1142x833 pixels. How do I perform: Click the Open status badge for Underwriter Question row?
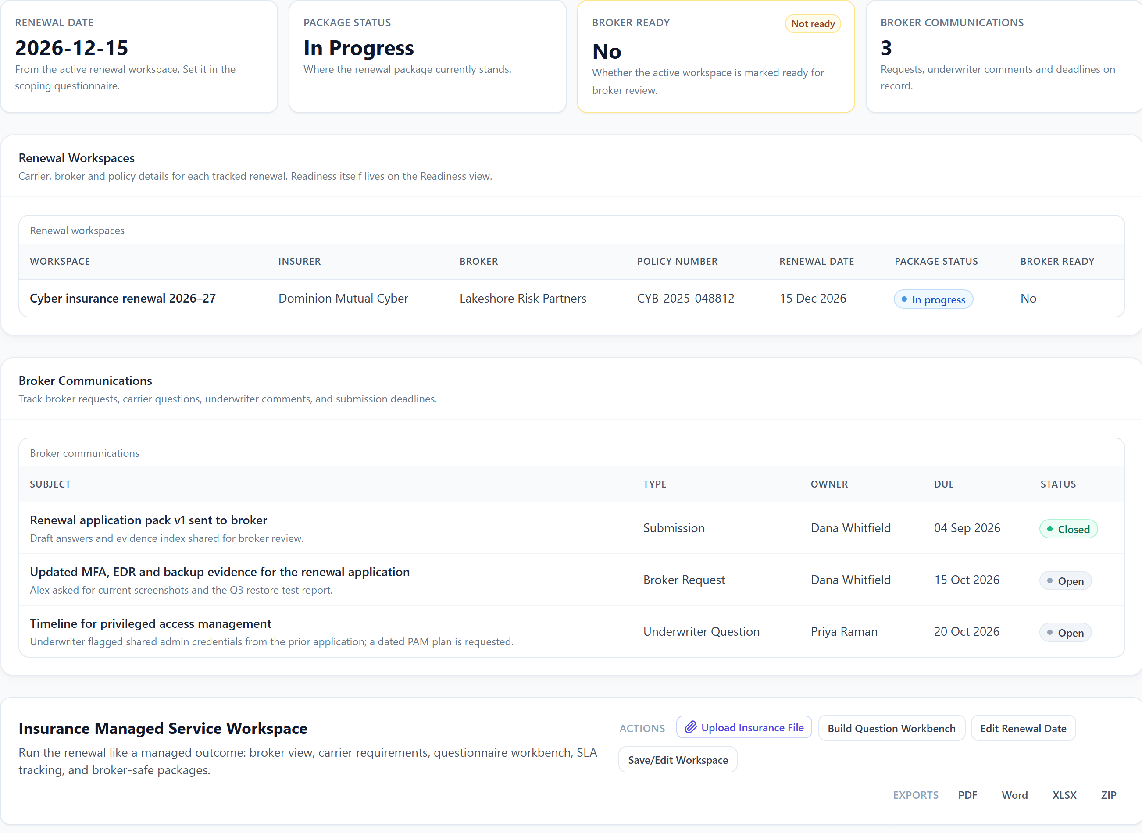tap(1065, 633)
